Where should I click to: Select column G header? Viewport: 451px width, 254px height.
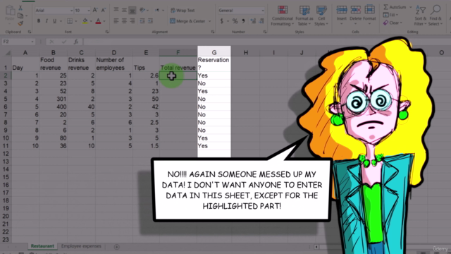(x=214, y=52)
